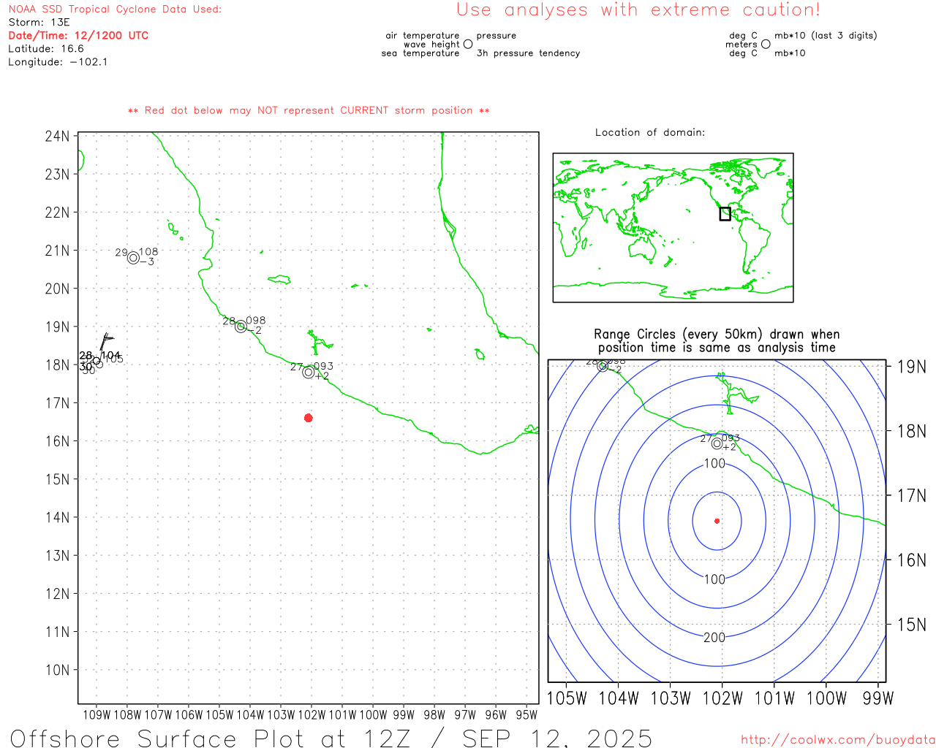
Task: Click '3h pressure tendency' legend label
Action: [x=528, y=53]
